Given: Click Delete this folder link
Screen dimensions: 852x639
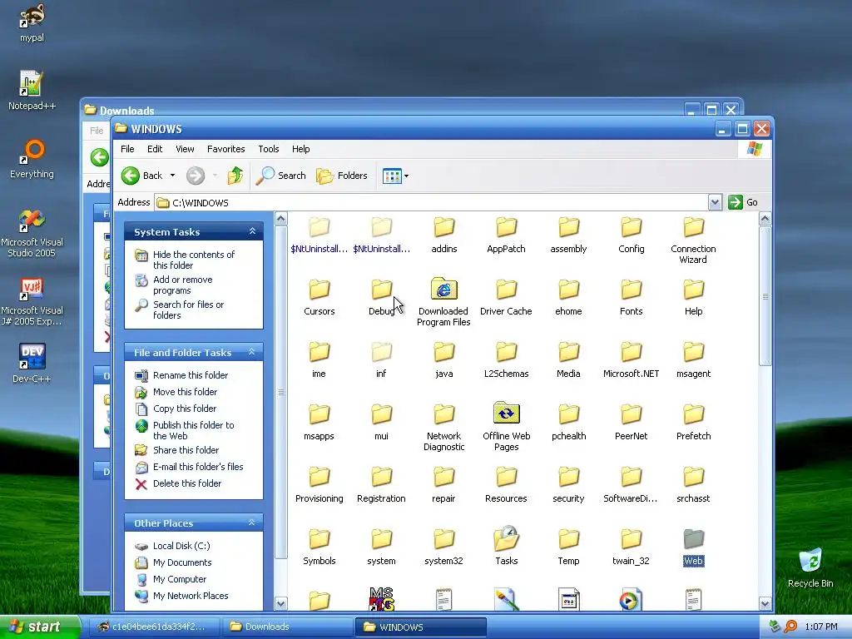Looking at the screenshot, I should (x=187, y=483).
